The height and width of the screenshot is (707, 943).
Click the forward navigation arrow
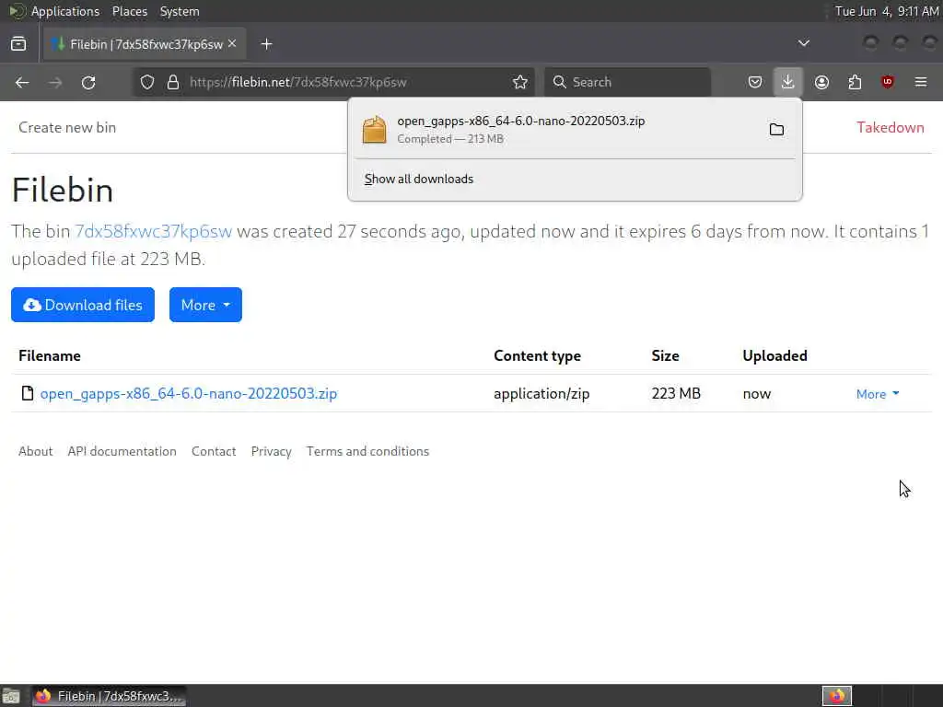[x=55, y=82]
